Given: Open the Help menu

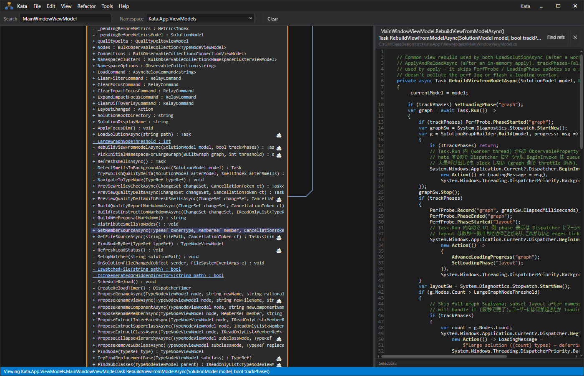Looking at the screenshot, I should click(124, 6).
